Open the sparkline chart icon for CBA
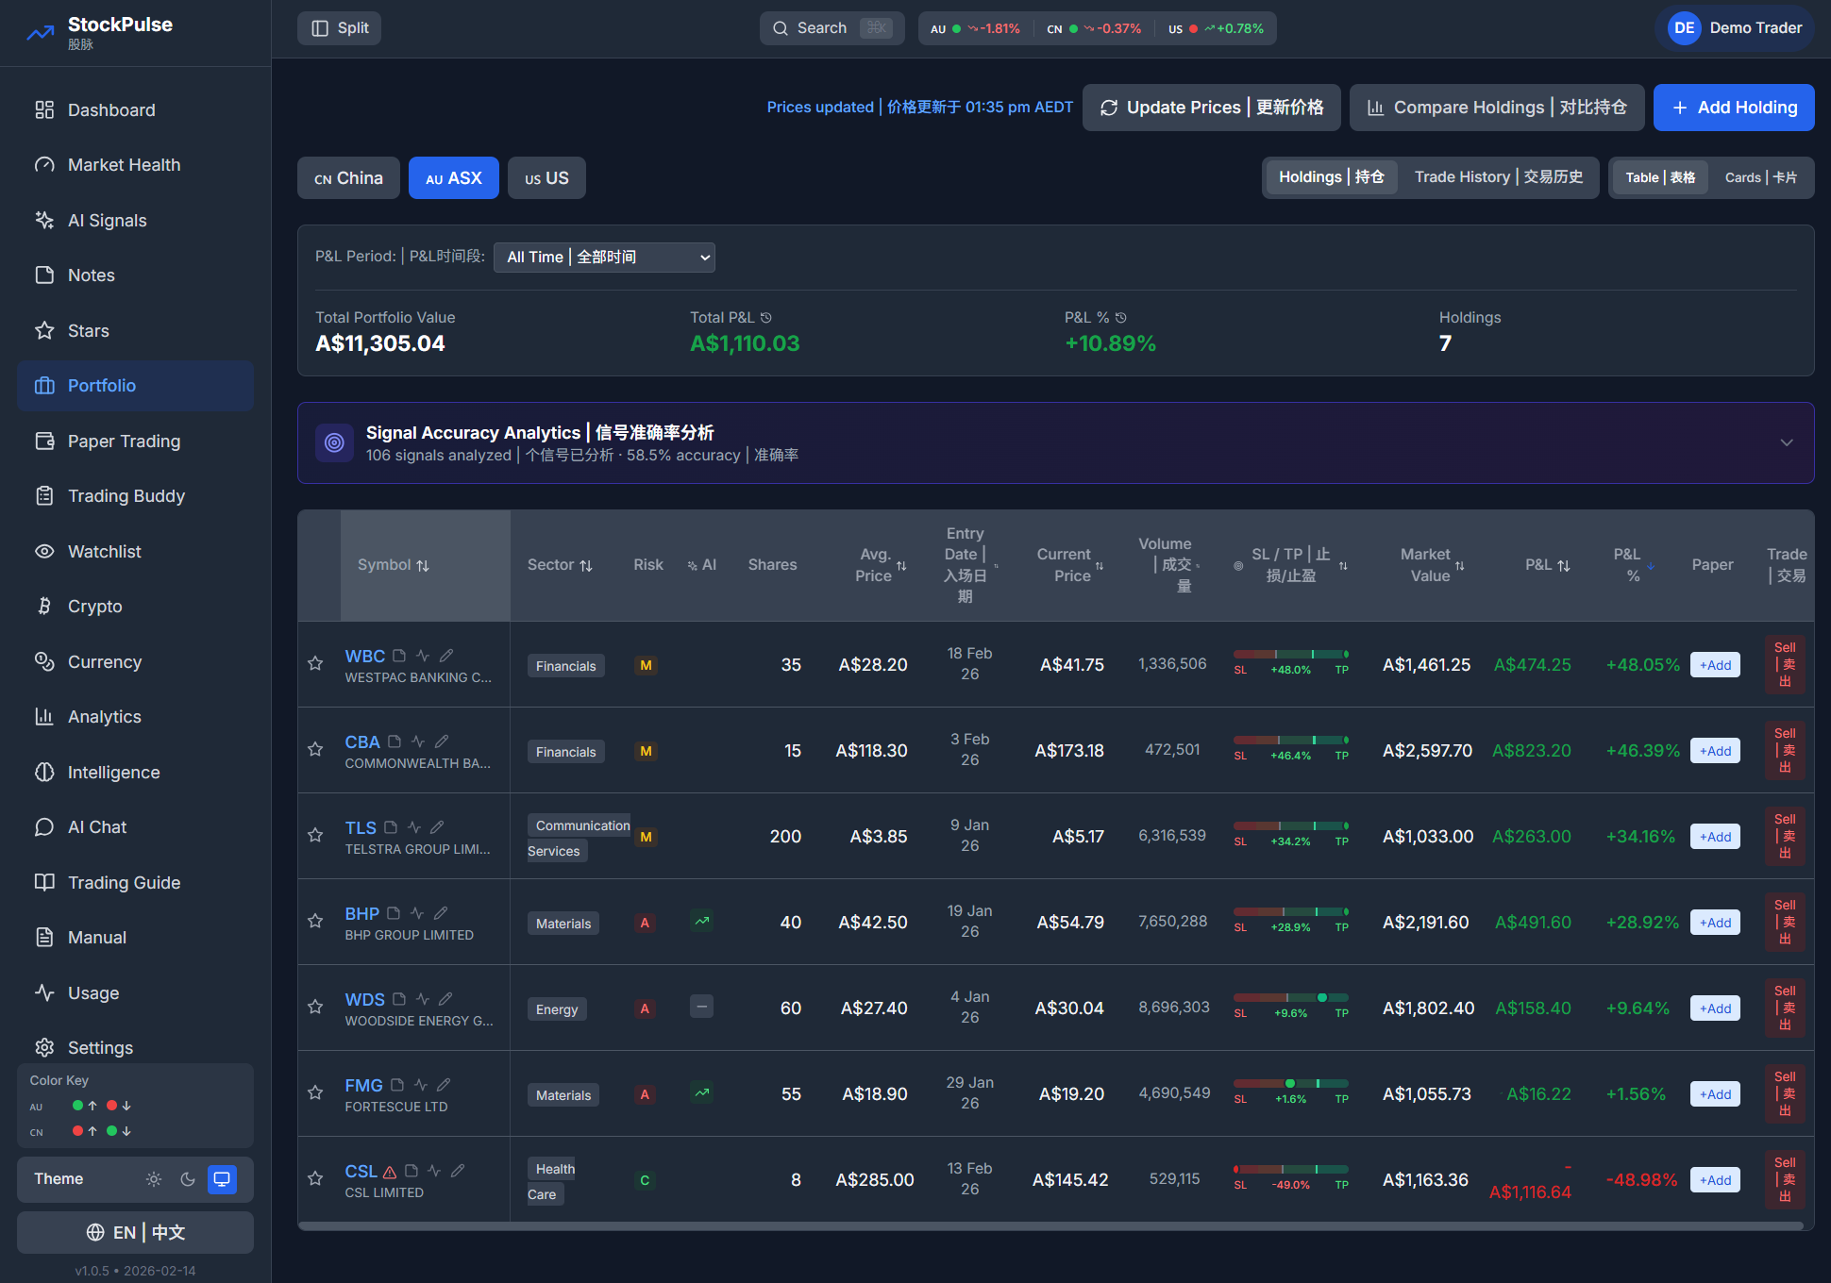 419,741
